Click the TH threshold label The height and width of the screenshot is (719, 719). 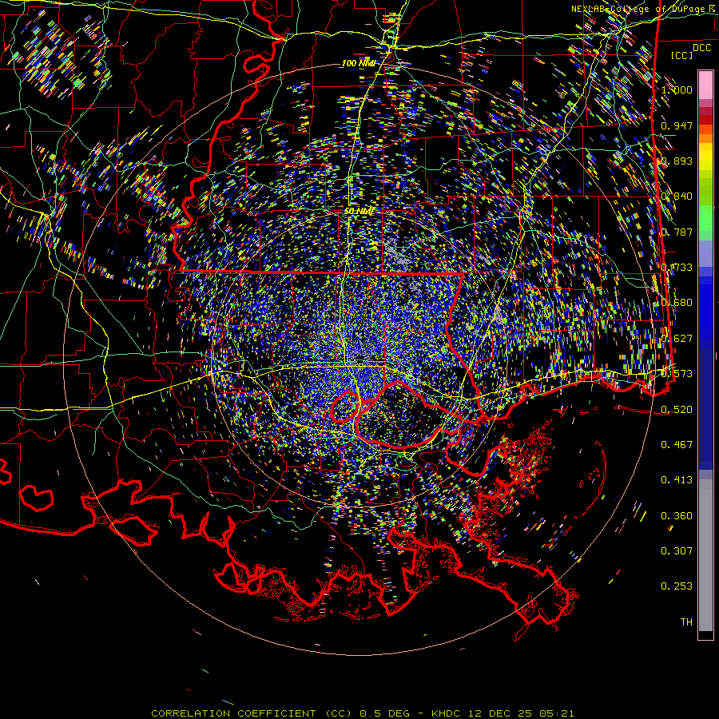pos(686,622)
